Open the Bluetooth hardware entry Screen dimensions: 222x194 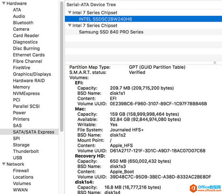(x=23, y=23)
